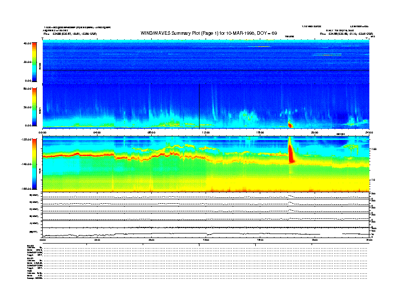Click the 60.00 label on RAD1 scale
The image size is (398, 308).
(x=27, y=89)
